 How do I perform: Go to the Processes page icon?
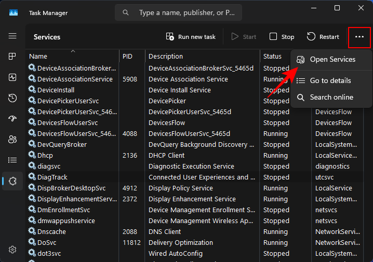click(12, 57)
